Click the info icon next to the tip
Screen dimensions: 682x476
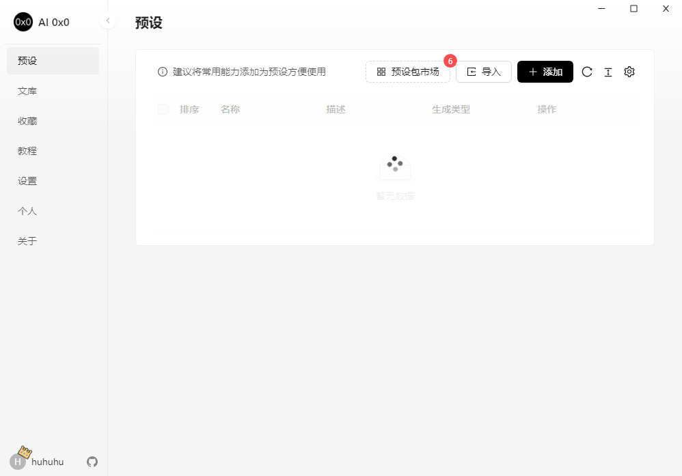pyautogui.click(x=162, y=72)
